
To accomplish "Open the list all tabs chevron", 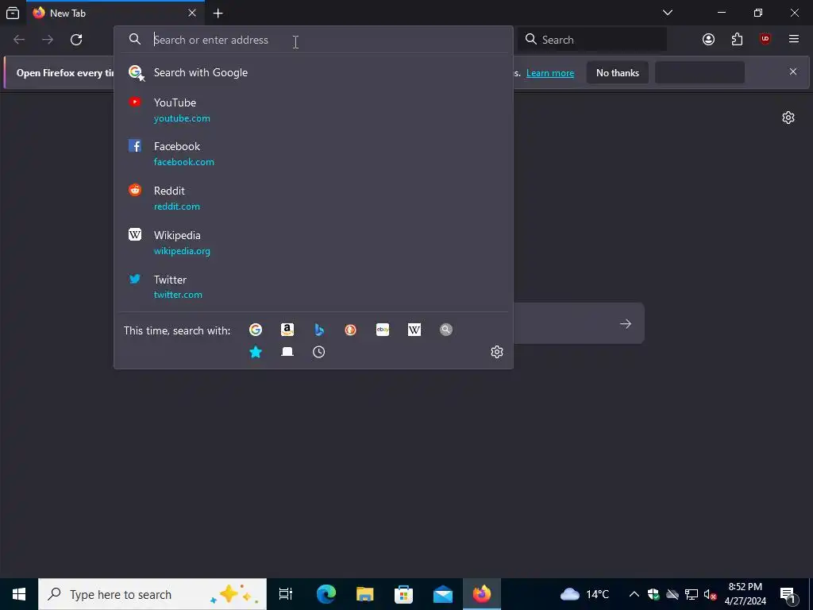I will [x=668, y=13].
